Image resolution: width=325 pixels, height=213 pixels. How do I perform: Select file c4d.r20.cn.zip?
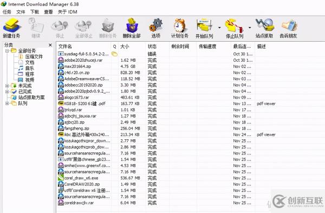[x=77, y=73]
